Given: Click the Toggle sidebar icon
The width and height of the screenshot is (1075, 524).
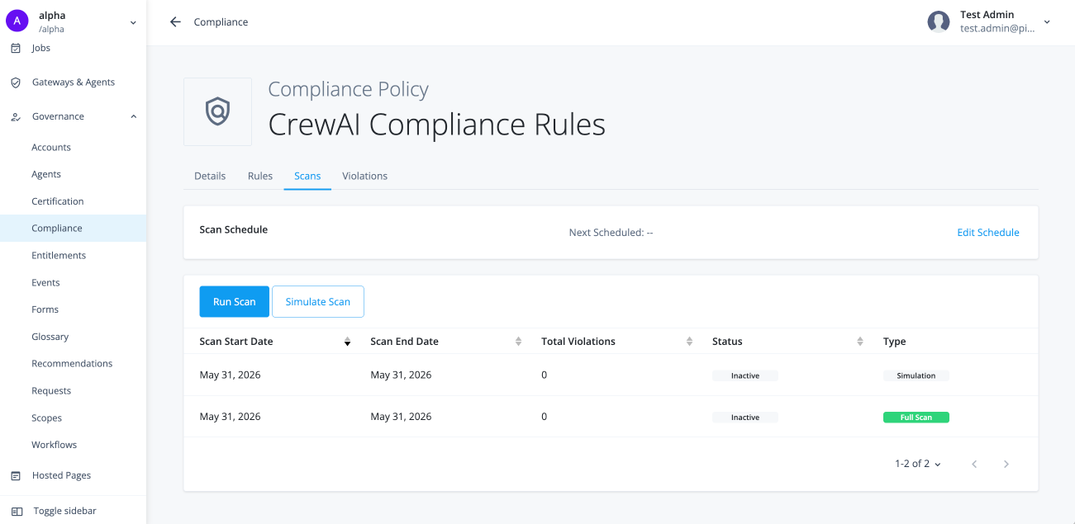Looking at the screenshot, I should 17,512.
